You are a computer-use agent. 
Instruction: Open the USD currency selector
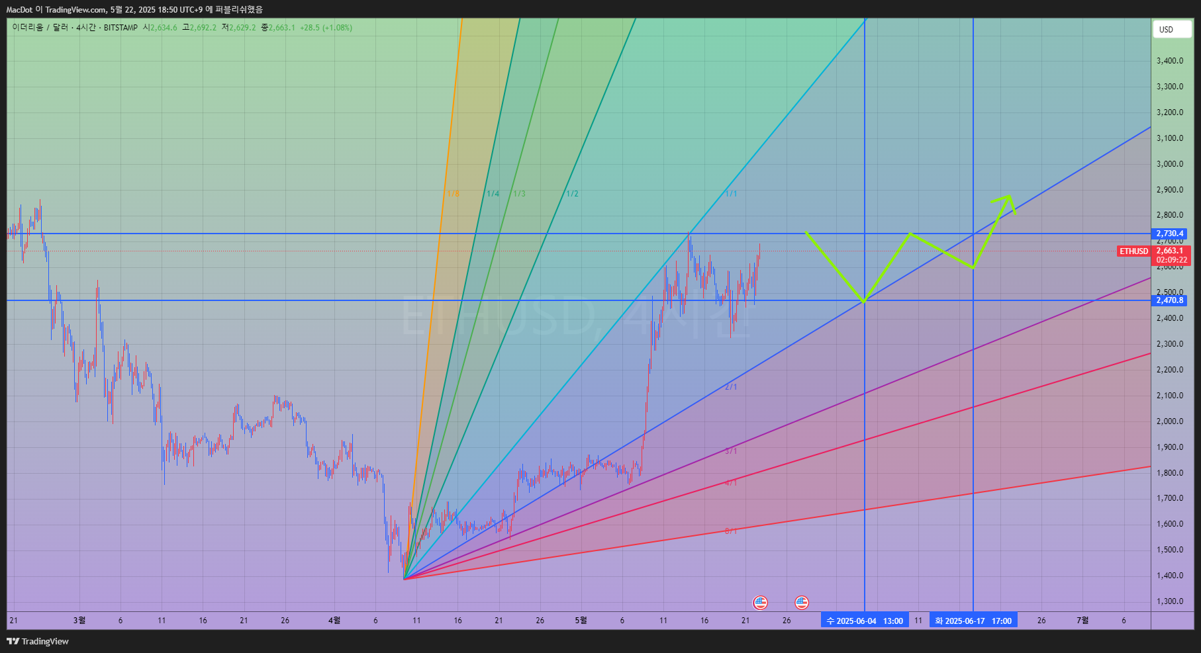click(x=1172, y=29)
